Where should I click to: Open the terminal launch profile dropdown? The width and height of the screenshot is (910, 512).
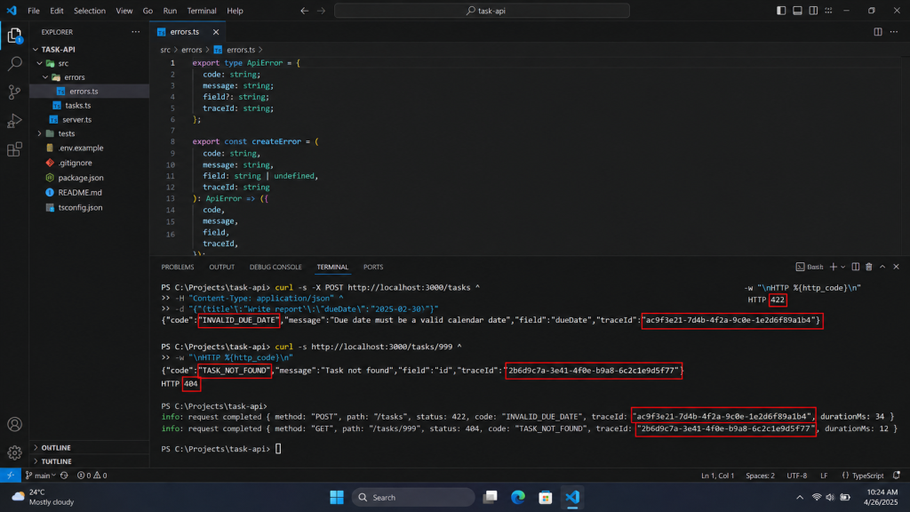(843, 267)
